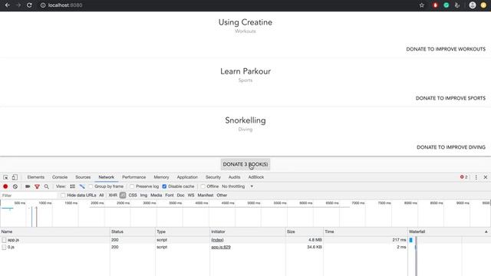The width and height of the screenshot is (491, 276).
Task: Click the site info icon in address bar
Action: click(x=43, y=5)
